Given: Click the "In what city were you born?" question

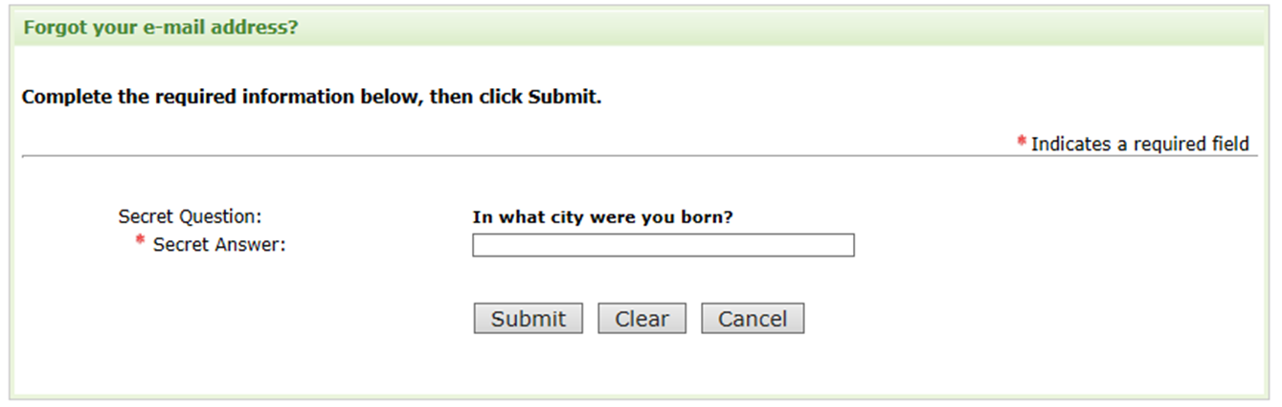Looking at the screenshot, I should tap(602, 217).
